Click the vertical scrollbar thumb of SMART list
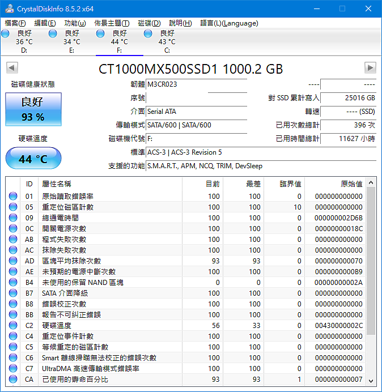 [x=371, y=261]
